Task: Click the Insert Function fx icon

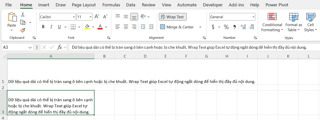Action: tap(60, 47)
